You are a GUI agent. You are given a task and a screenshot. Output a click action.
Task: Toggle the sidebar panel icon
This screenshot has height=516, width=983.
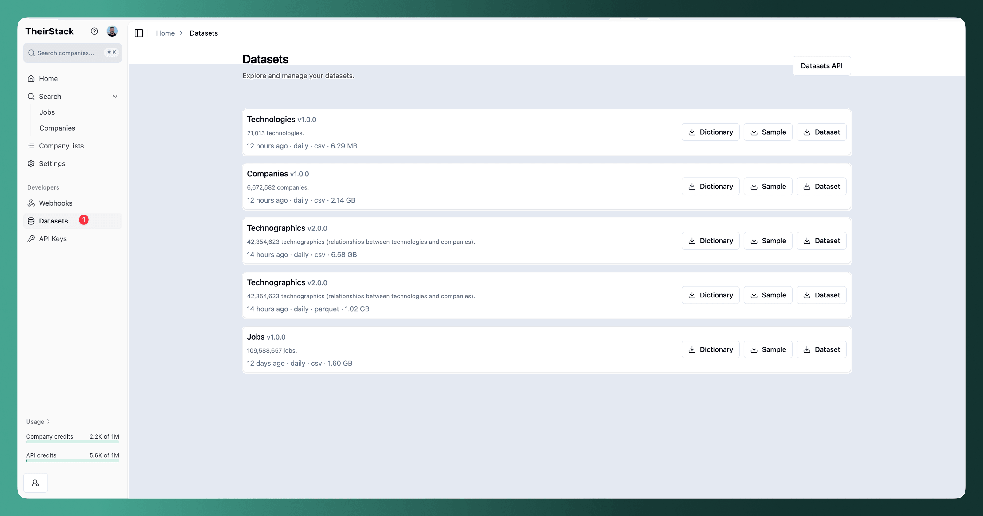(139, 33)
